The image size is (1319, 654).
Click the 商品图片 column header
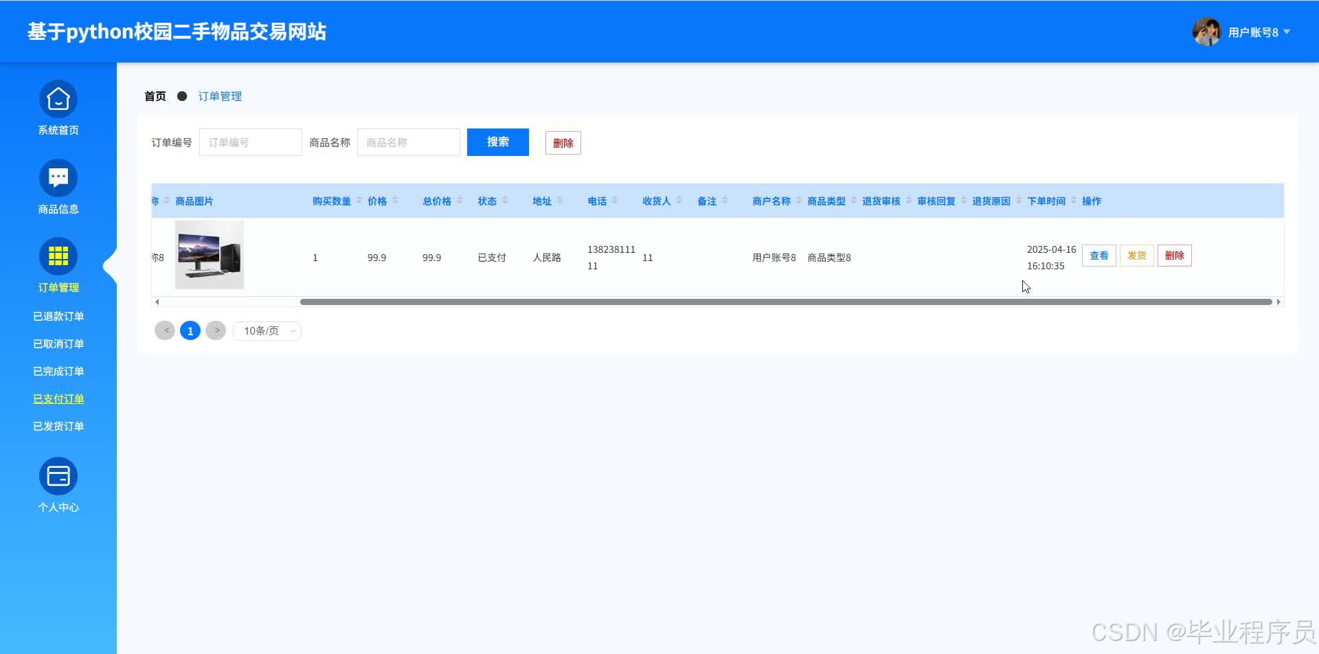coord(194,201)
